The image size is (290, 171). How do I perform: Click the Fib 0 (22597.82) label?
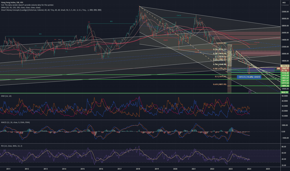(221, 43)
